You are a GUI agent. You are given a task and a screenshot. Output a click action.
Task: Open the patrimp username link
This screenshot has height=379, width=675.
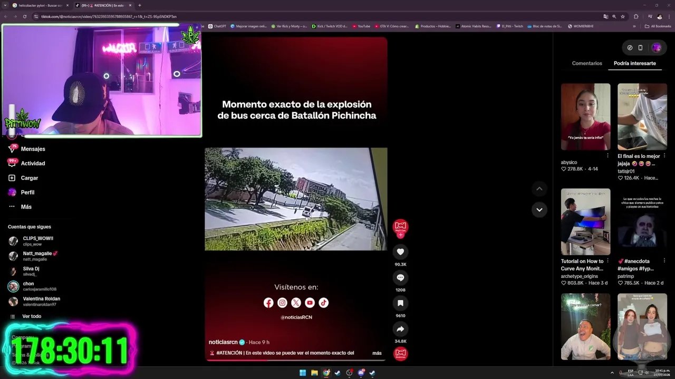(626, 276)
